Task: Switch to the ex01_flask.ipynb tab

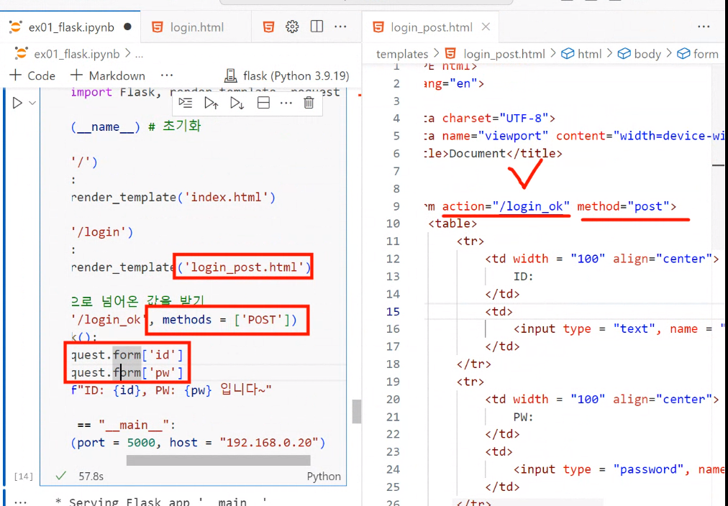Action: coord(70,27)
